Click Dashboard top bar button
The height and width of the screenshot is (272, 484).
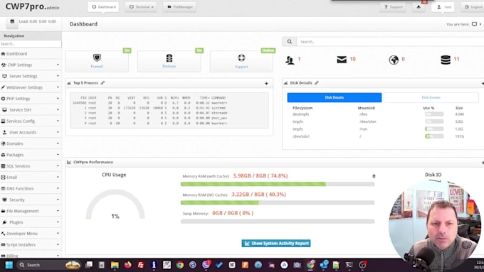coord(103,7)
